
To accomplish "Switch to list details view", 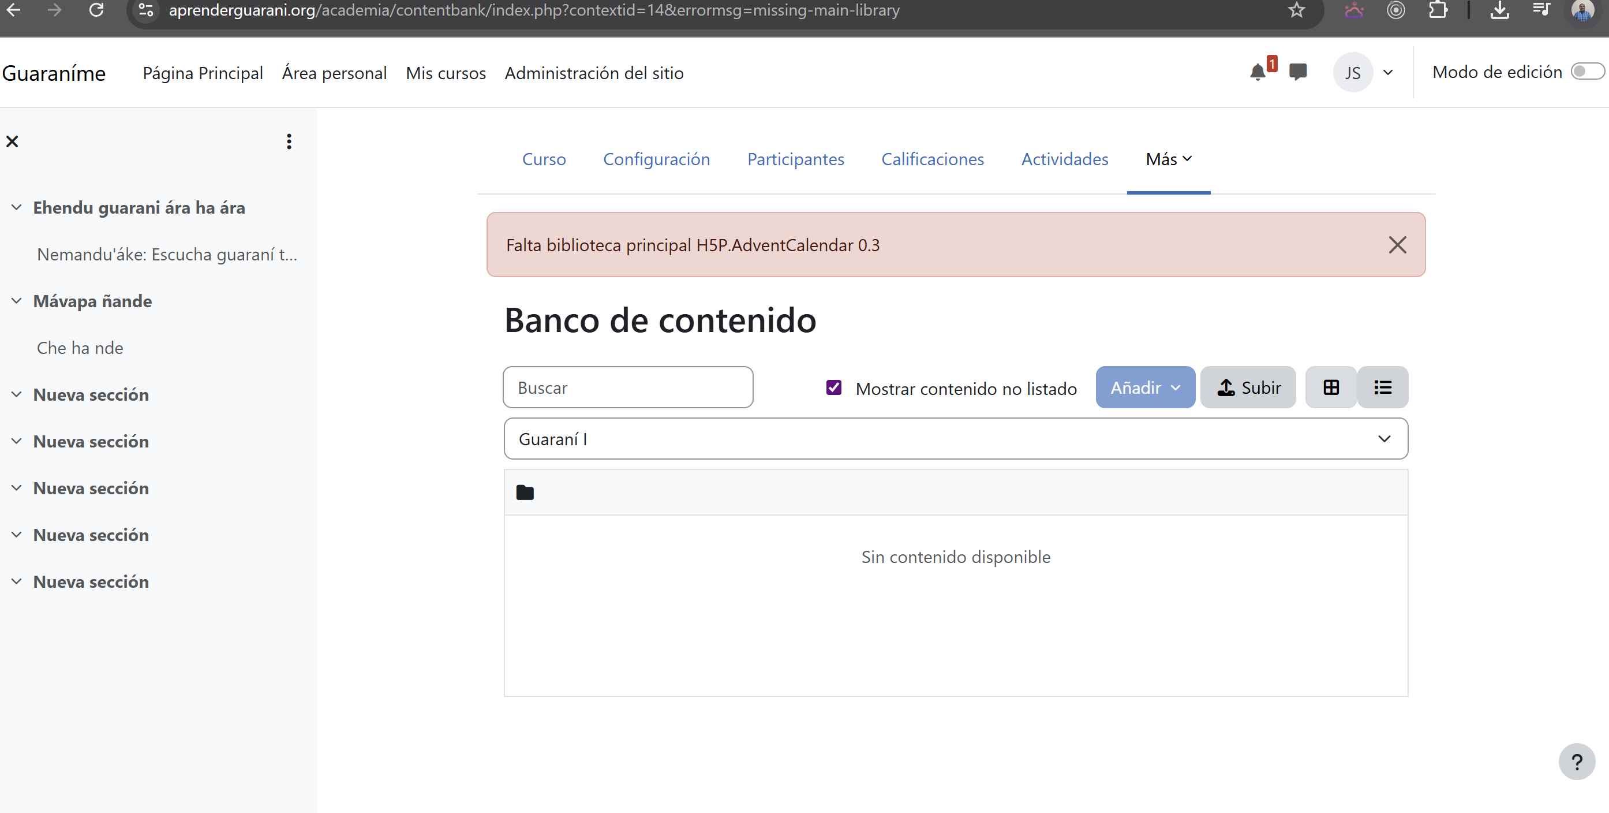I will 1383,387.
